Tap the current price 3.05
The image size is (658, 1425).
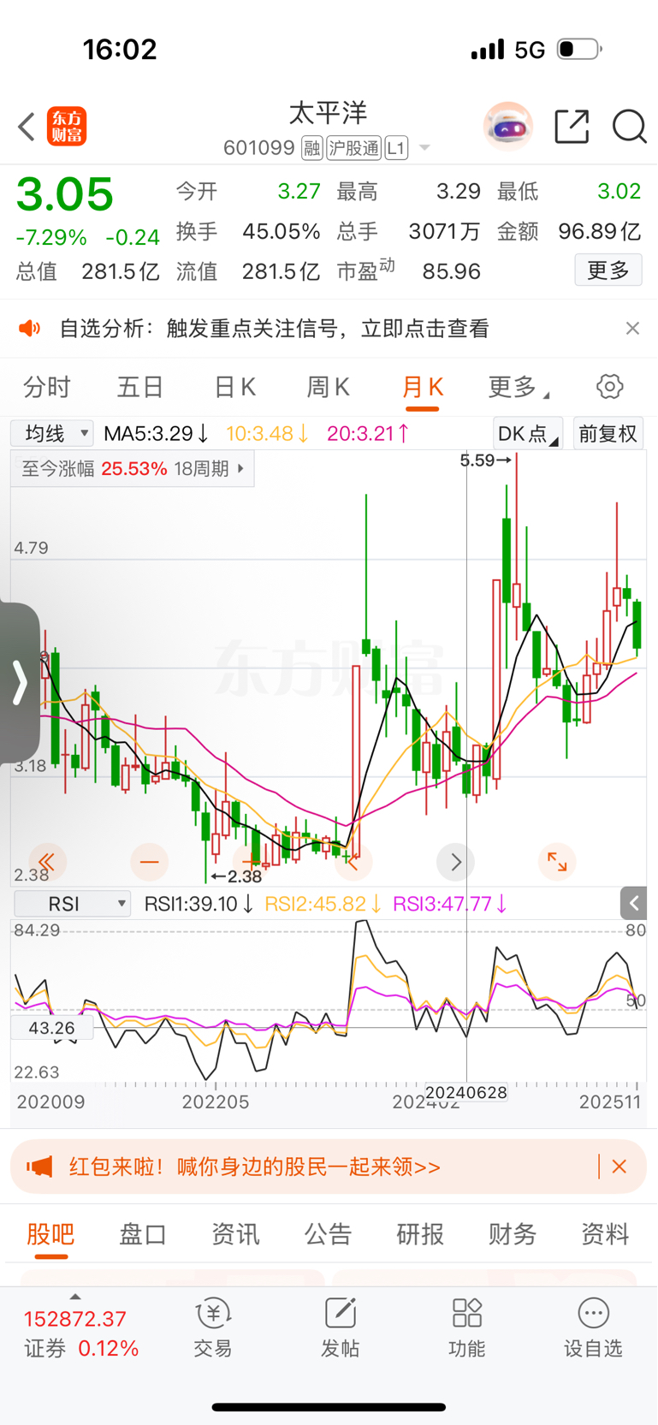pyautogui.click(x=65, y=194)
